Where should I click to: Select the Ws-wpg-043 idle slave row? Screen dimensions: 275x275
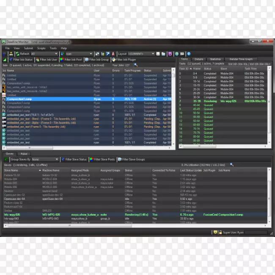click(x=135, y=219)
